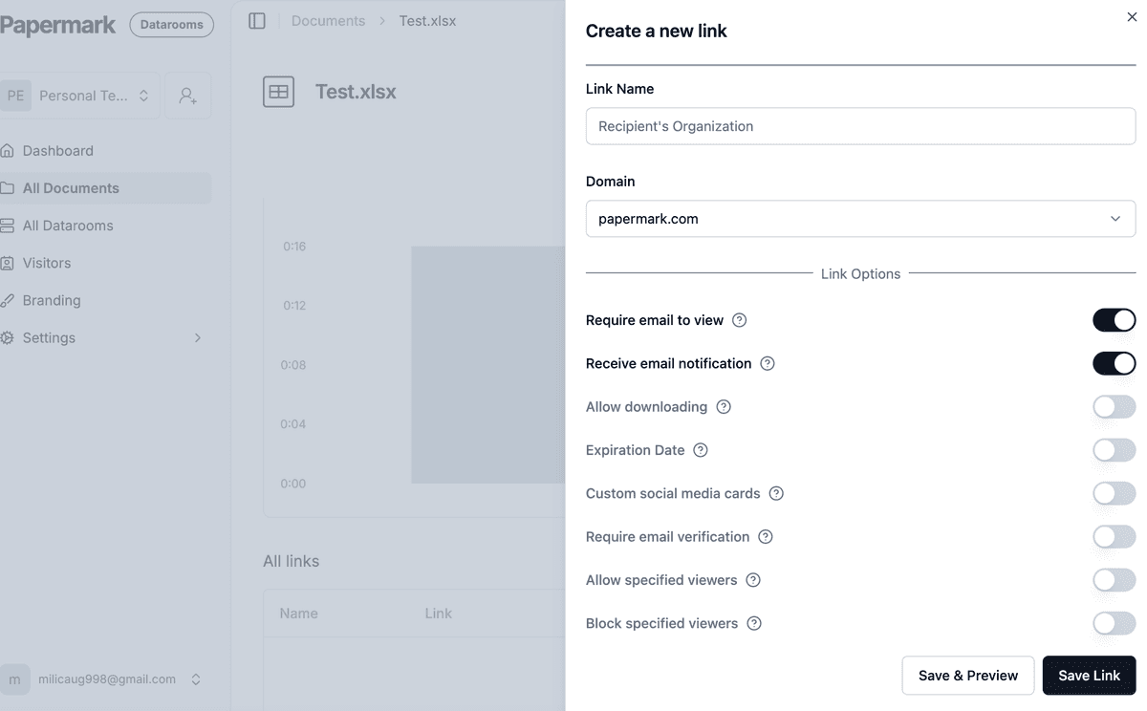This screenshot has height=711, width=1147.
Task: Enable the Allow downloading toggle
Action: (1114, 406)
